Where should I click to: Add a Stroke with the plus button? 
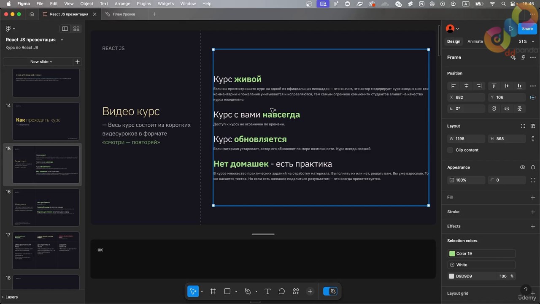click(x=533, y=212)
